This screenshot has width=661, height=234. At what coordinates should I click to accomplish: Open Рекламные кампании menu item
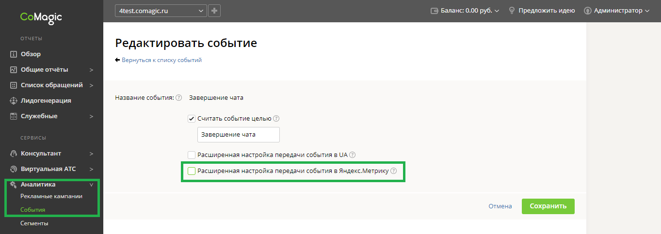click(51, 196)
